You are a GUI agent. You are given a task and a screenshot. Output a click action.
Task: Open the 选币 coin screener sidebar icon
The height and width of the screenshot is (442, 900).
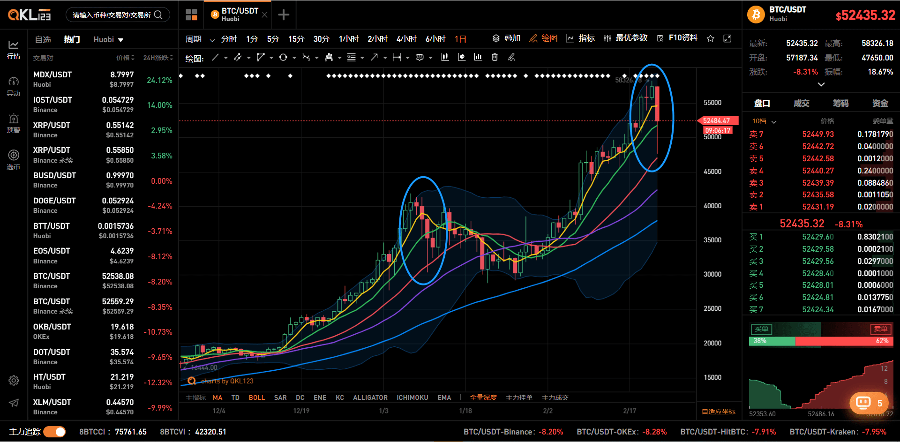[14, 160]
